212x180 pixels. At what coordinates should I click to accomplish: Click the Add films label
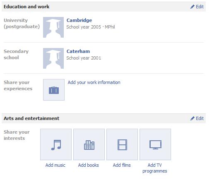(x=122, y=165)
